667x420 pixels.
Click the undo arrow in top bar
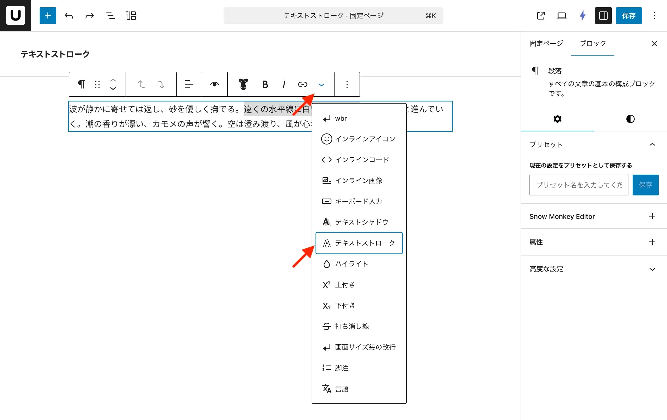click(69, 16)
